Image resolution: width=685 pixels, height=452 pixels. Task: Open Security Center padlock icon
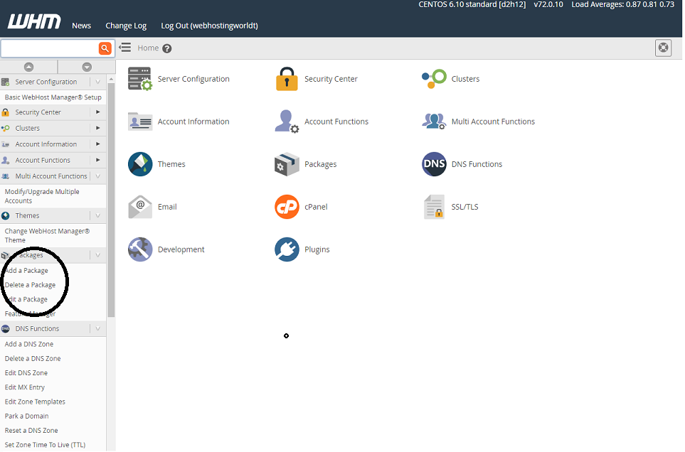pos(287,79)
